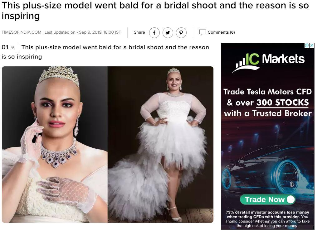Open the Comments (6) link
The width and height of the screenshot is (327, 230).
(x=221, y=32)
